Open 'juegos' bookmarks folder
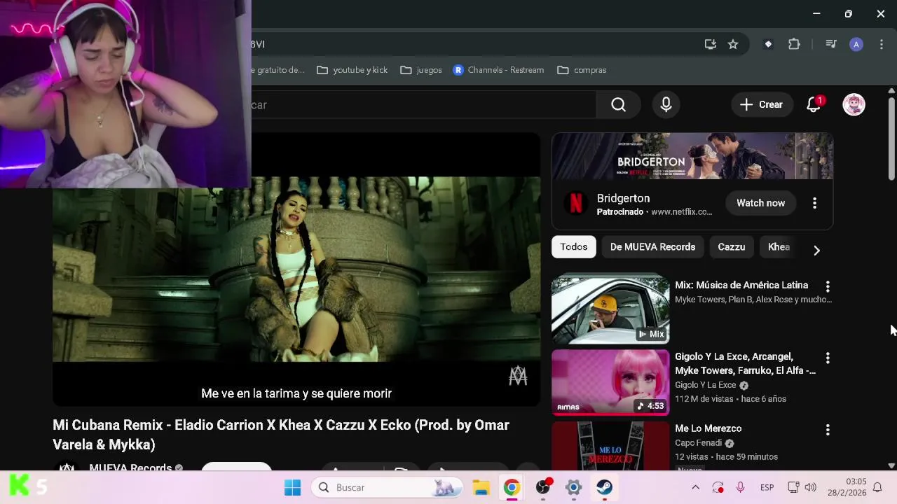 (420, 70)
